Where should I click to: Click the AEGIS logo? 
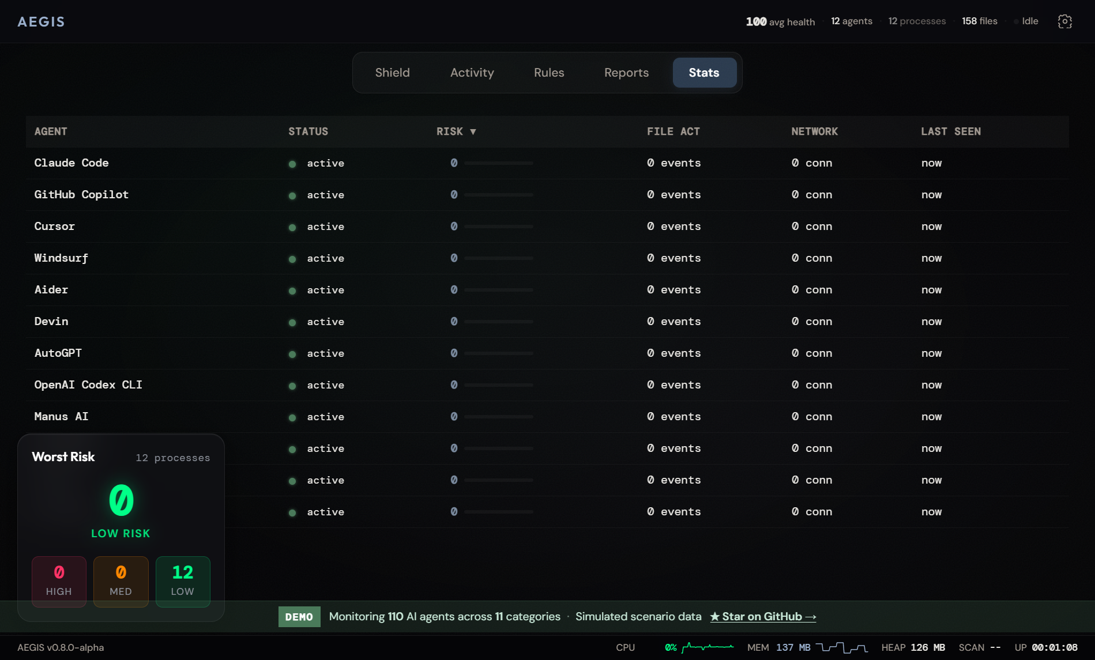(41, 22)
